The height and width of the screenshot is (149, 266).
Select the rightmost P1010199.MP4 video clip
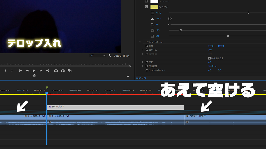225,117
